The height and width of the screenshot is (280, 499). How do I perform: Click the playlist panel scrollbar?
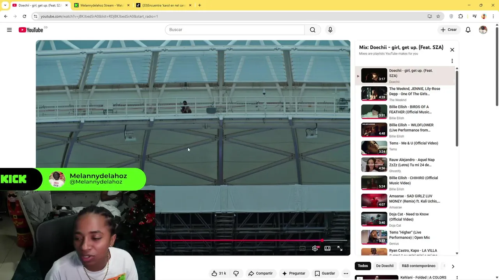457,108
